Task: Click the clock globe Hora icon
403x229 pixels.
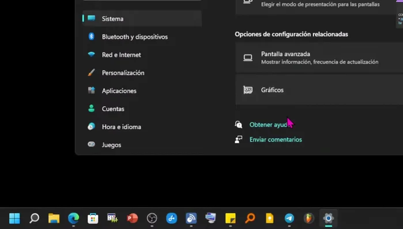Action: pyautogui.click(x=91, y=126)
